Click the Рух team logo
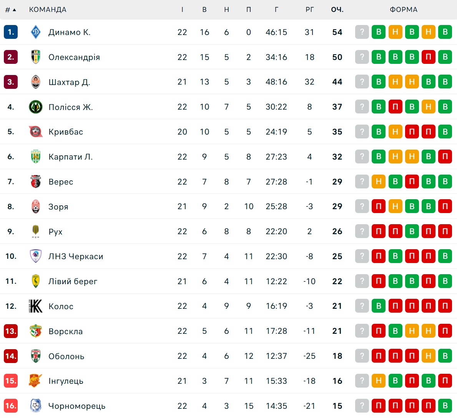Screen dimensions: 457x418 point(36,231)
